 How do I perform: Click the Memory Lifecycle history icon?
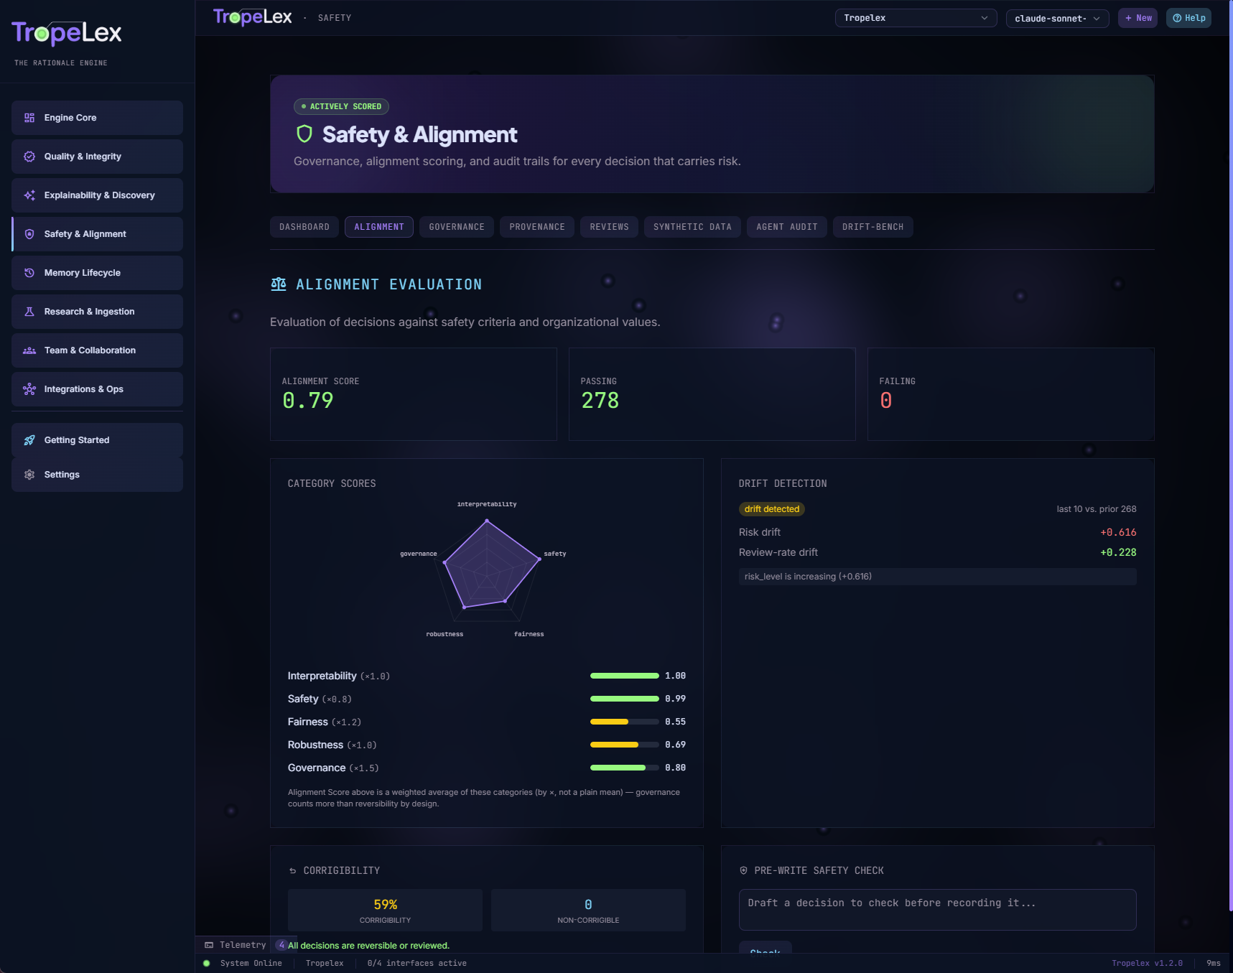(29, 273)
